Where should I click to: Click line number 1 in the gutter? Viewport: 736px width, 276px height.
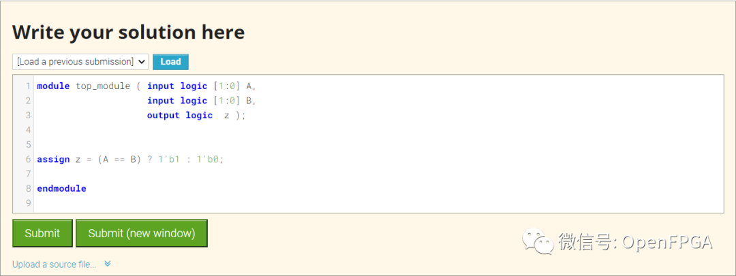(28, 86)
